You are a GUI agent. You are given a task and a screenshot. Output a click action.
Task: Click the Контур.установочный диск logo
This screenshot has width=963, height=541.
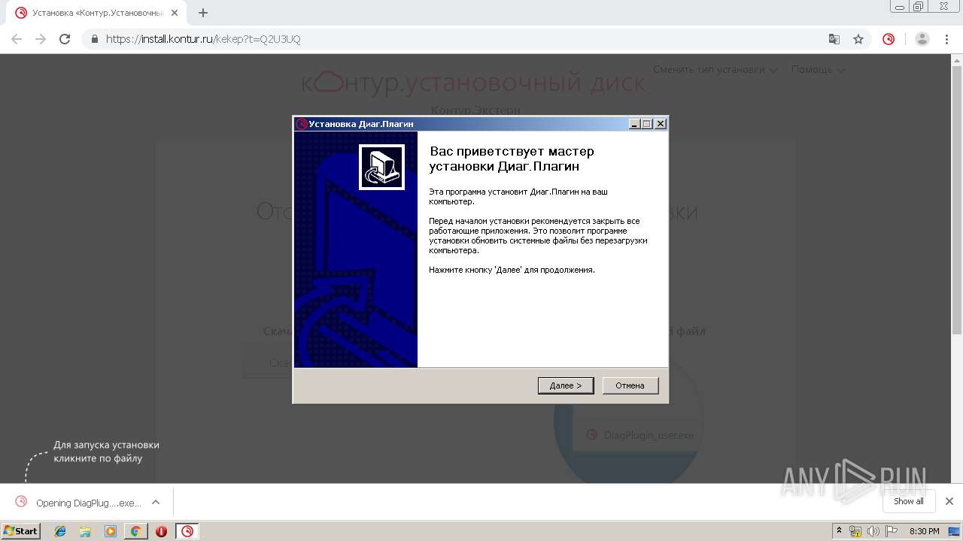click(473, 83)
